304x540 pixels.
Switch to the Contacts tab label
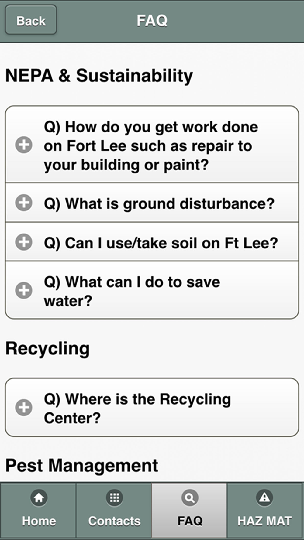pyautogui.click(x=114, y=521)
